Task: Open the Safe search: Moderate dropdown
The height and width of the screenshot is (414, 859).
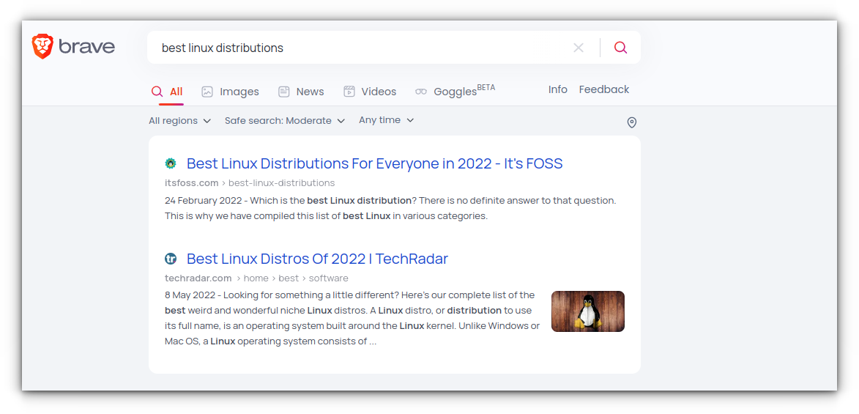Action: [x=285, y=121]
